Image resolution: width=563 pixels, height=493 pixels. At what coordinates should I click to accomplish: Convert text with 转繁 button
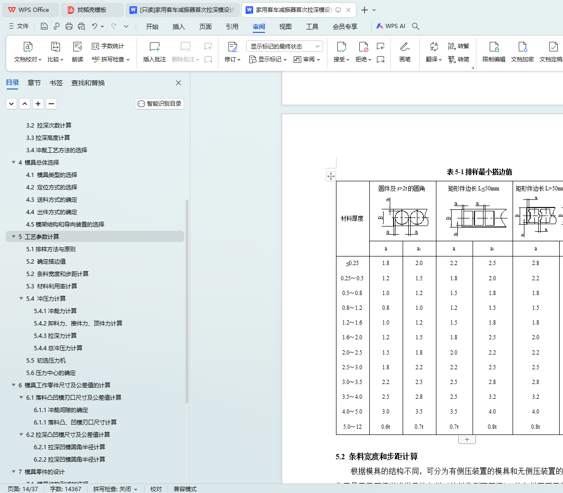coord(458,46)
